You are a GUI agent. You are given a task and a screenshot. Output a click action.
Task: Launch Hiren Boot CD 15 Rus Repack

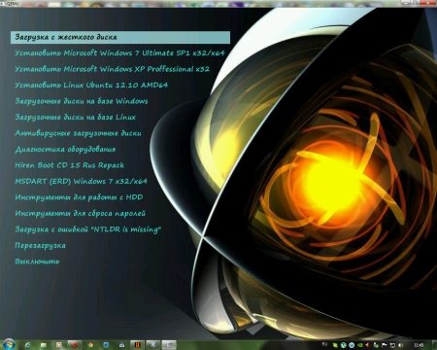[x=69, y=165]
